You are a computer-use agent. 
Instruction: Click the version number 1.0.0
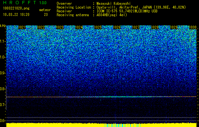(x=43, y=3)
